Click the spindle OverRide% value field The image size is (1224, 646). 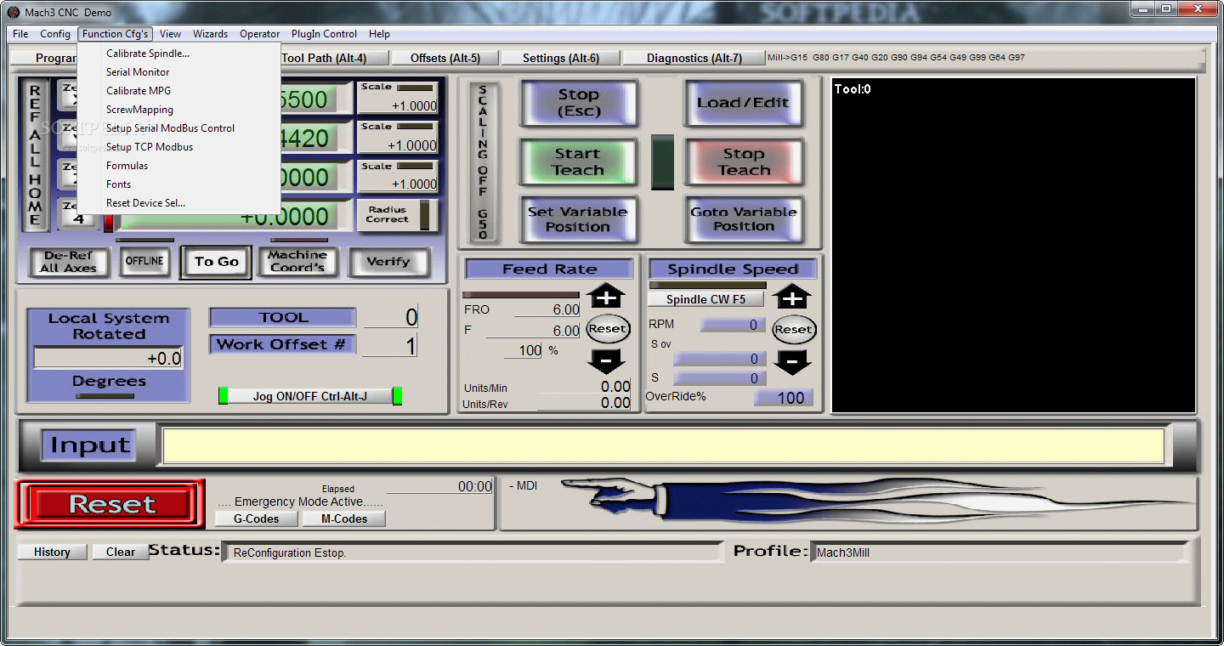pyautogui.click(x=784, y=398)
